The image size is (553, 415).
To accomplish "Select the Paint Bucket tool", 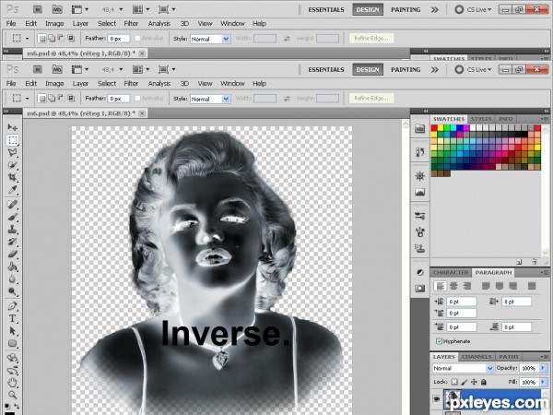I will coord(13,267).
